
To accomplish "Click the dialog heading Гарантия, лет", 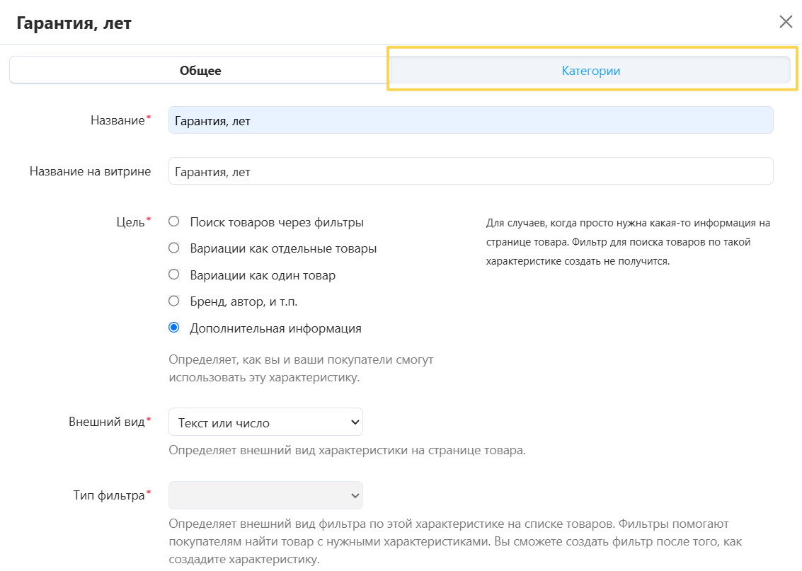I will pyautogui.click(x=74, y=23).
